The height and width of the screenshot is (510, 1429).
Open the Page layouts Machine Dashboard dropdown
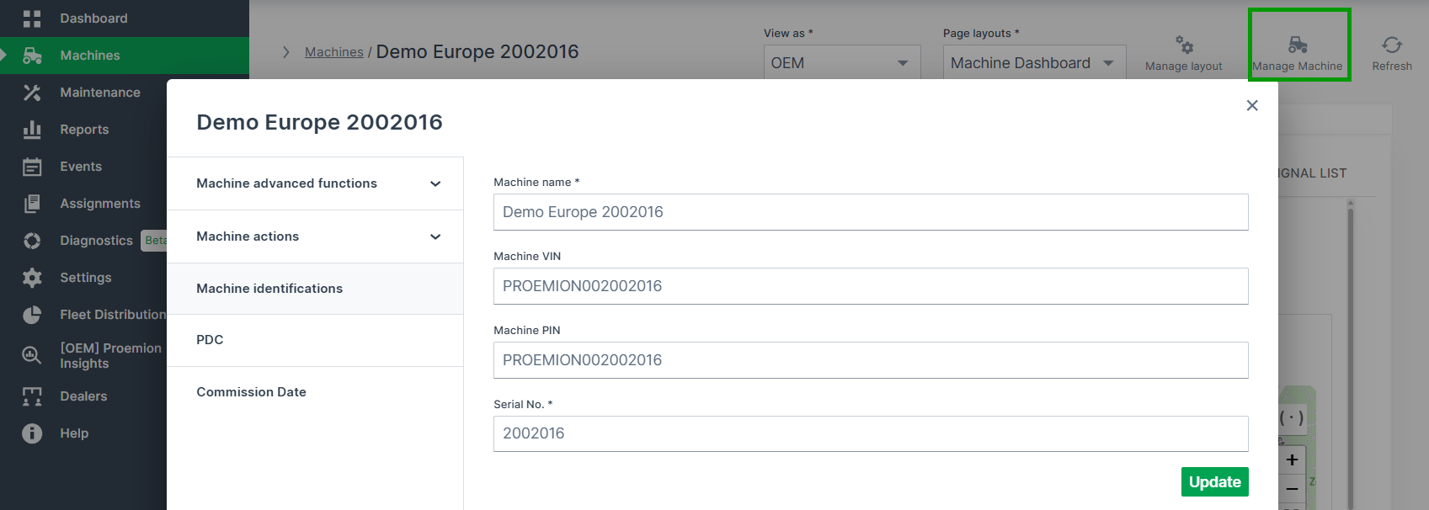(x=1033, y=63)
